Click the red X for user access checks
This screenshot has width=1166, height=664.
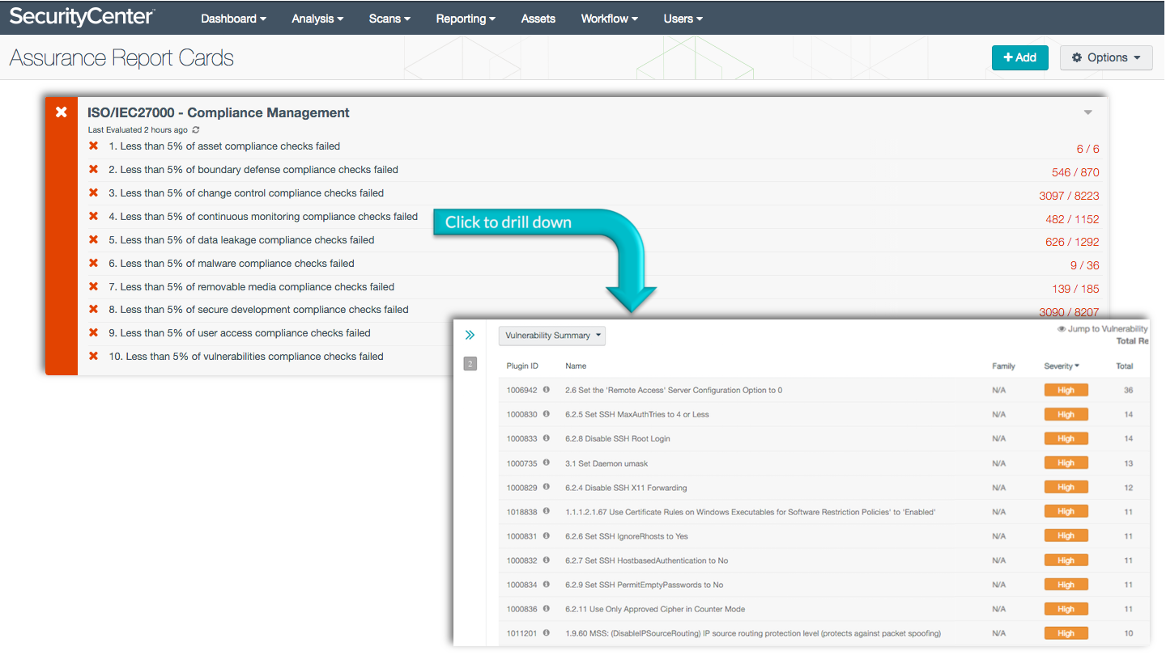coord(93,333)
